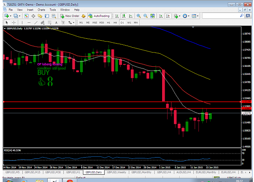Select the Text Label tool
The height and width of the screenshot is (182, 254).
pos(63,22)
